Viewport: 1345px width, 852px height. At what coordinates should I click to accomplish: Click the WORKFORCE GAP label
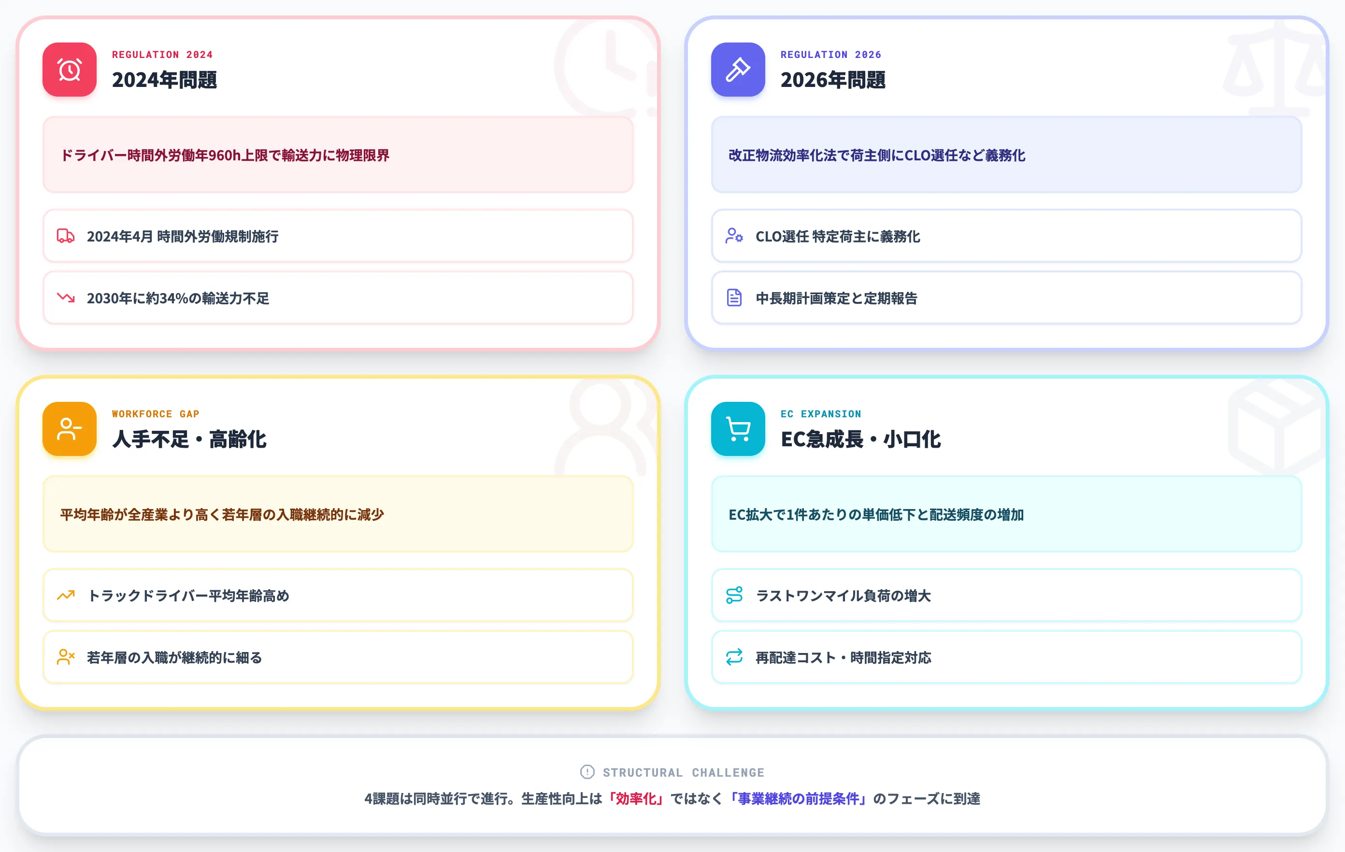click(155, 414)
